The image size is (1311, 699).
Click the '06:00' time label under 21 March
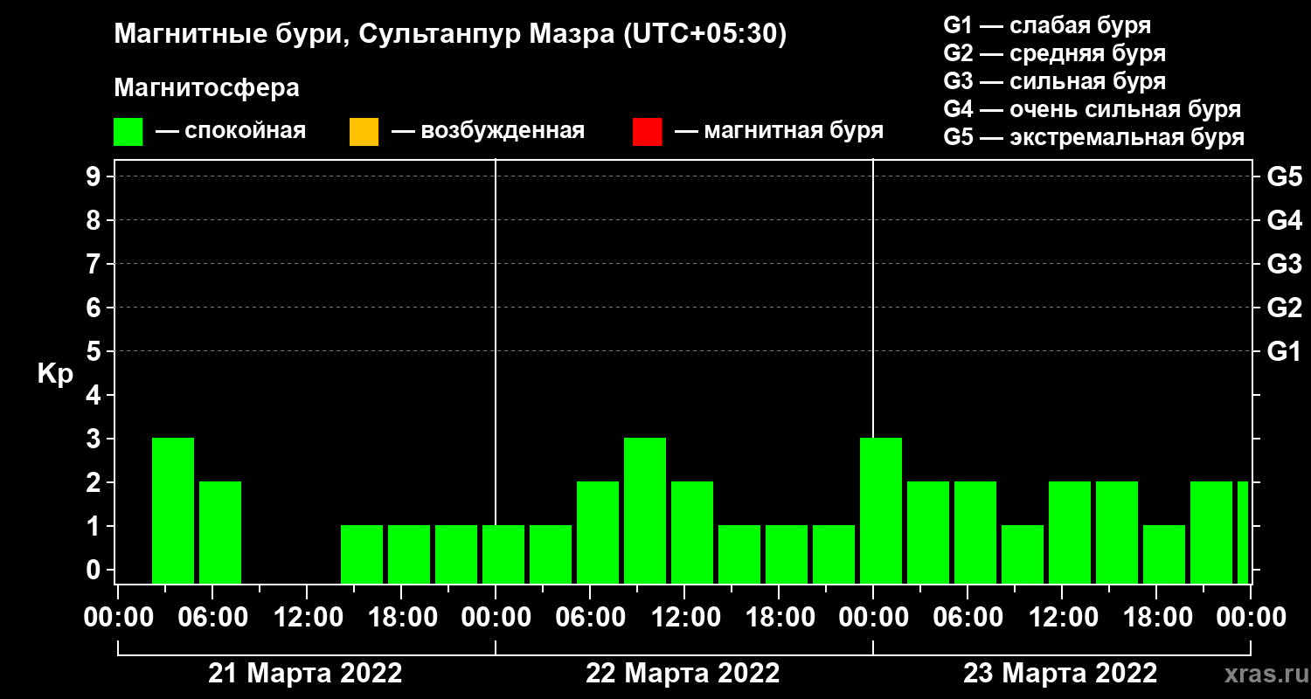(x=212, y=618)
